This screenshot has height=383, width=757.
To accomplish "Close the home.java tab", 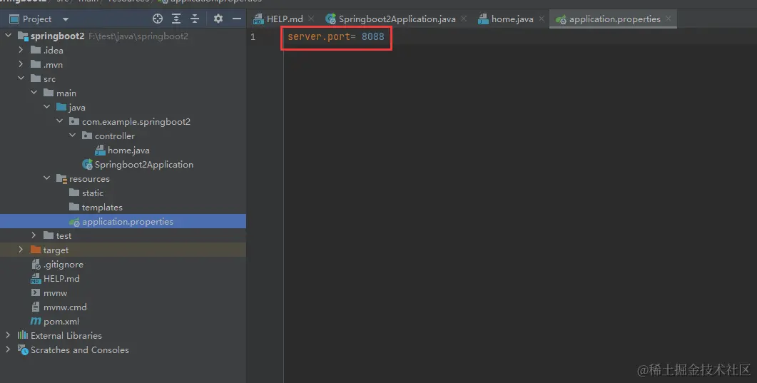I will point(542,19).
